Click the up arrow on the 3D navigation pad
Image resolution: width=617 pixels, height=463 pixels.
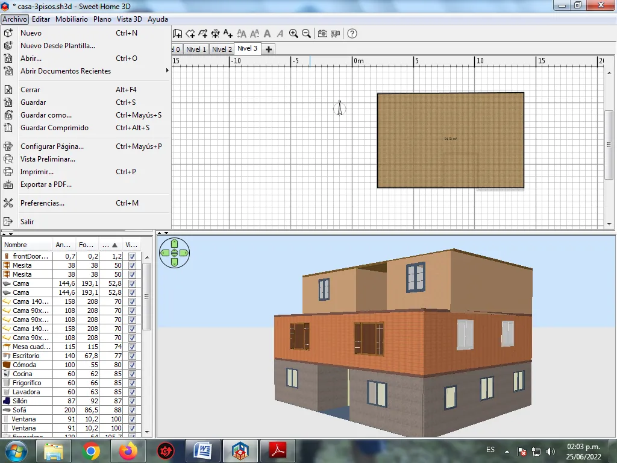pos(174,244)
